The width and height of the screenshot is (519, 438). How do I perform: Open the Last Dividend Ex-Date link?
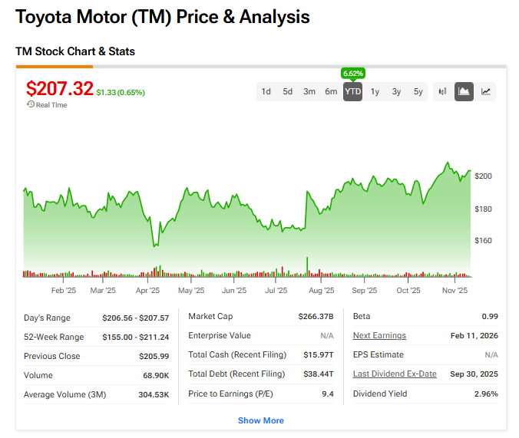tap(395, 374)
